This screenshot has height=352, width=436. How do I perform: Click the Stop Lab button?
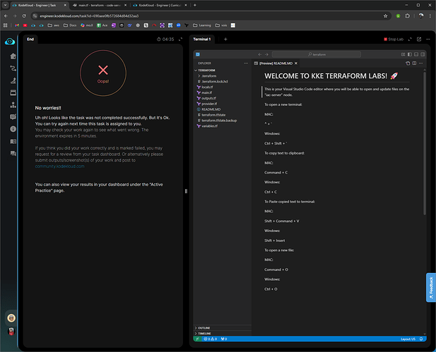tap(394, 40)
